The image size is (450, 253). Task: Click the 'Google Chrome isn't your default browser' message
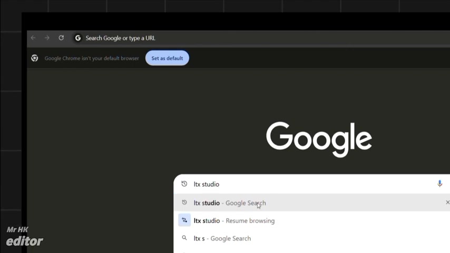point(92,59)
